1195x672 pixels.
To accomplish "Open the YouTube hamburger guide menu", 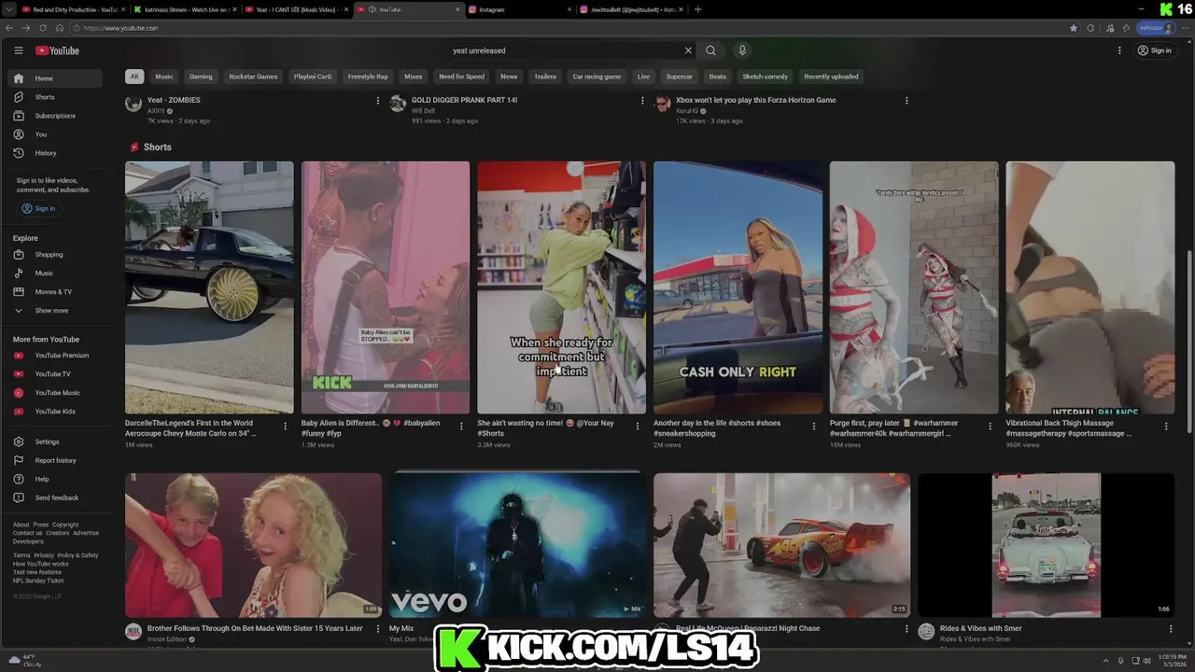I will point(18,50).
